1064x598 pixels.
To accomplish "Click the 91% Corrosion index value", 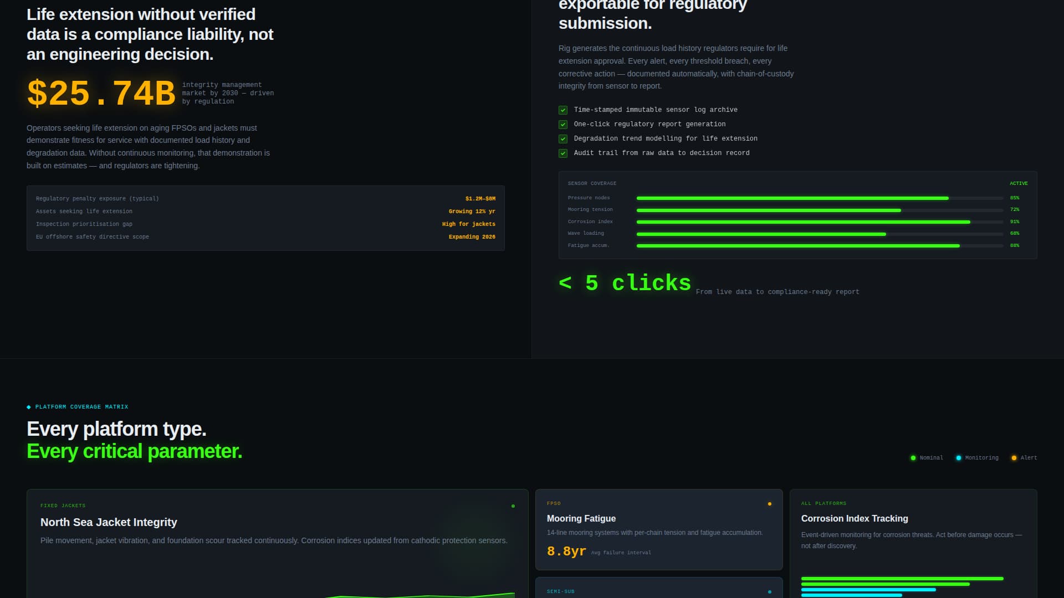I will 1015,221.
